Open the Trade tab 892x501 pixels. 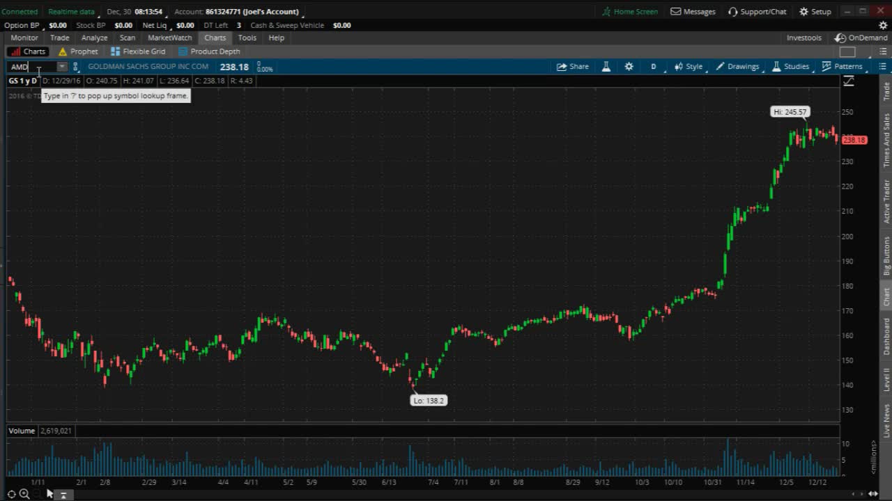(x=60, y=38)
